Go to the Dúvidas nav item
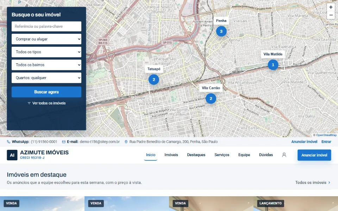Screen dimensions: 338x211 click(x=266, y=155)
